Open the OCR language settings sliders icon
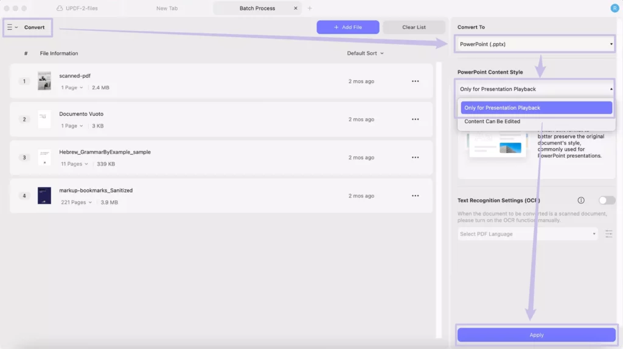This screenshot has height=349, width=623. pos(608,234)
